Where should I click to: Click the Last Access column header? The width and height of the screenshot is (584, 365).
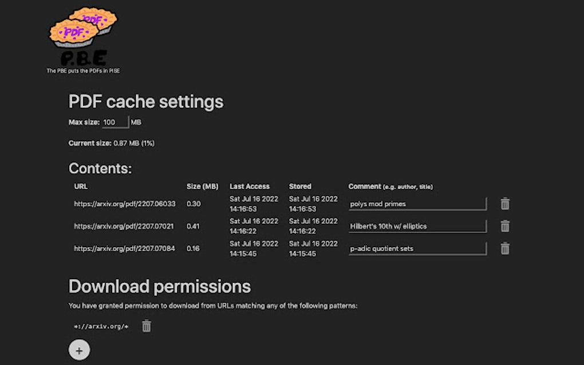tap(250, 186)
